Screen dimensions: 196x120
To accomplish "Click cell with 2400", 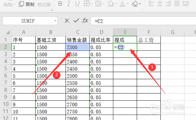I will tap(78, 61).
